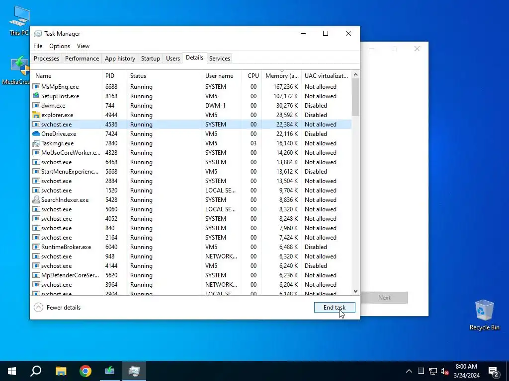Open the notification Action Center
This screenshot has width=509, height=381.
pos(494,371)
